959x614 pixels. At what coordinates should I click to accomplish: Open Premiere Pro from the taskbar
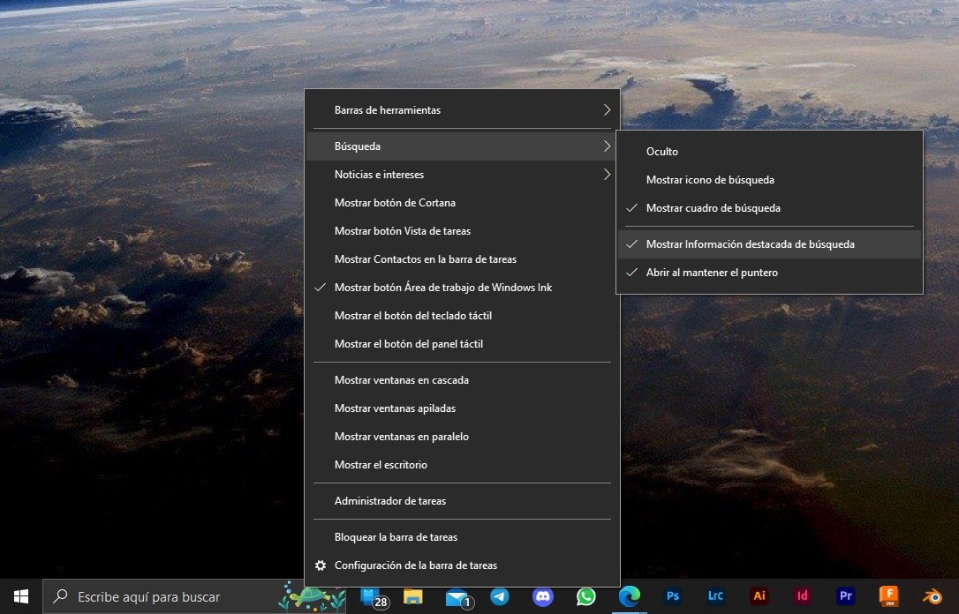(845, 596)
